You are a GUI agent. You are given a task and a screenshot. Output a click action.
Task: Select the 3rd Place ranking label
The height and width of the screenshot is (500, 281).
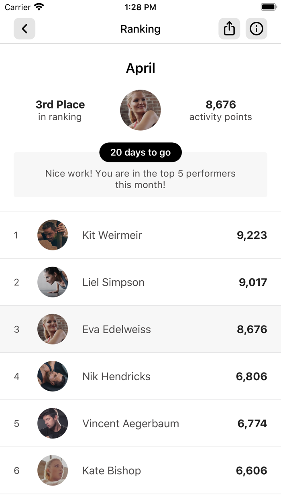tap(60, 104)
